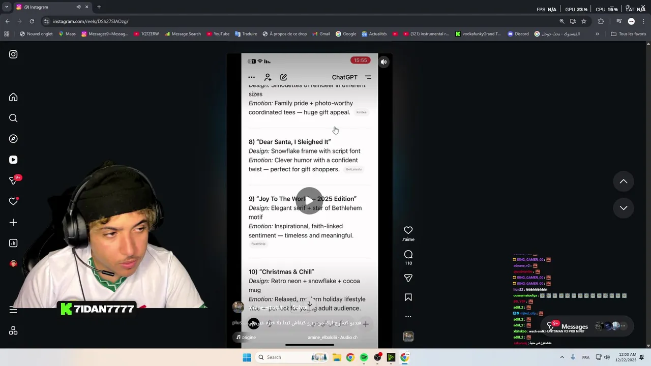Open browser extensions puzzle icon
651x366 pixels.
click(601, 21)
